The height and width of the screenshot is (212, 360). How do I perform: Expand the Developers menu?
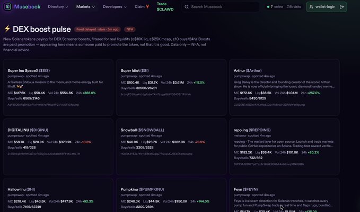(x=115, y=7)
